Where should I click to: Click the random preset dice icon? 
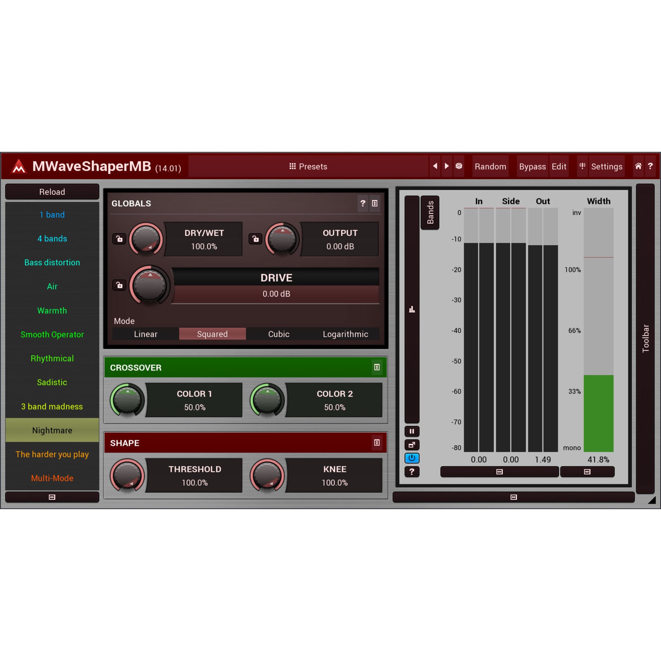tap(459, 166)
